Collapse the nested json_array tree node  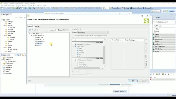point(32,35)
